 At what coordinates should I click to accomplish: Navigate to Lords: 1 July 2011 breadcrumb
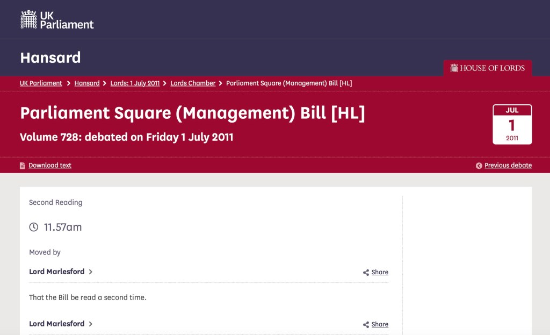pyautogui.click(x=135, y=83)
